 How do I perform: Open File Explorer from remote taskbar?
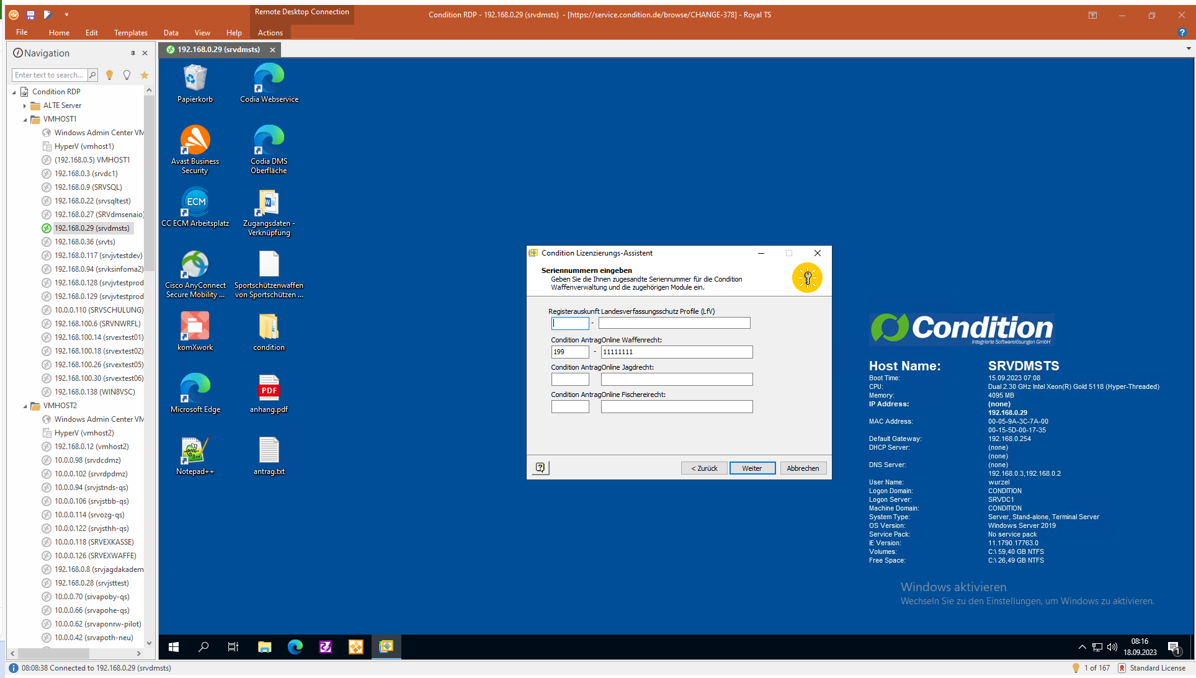264,647
